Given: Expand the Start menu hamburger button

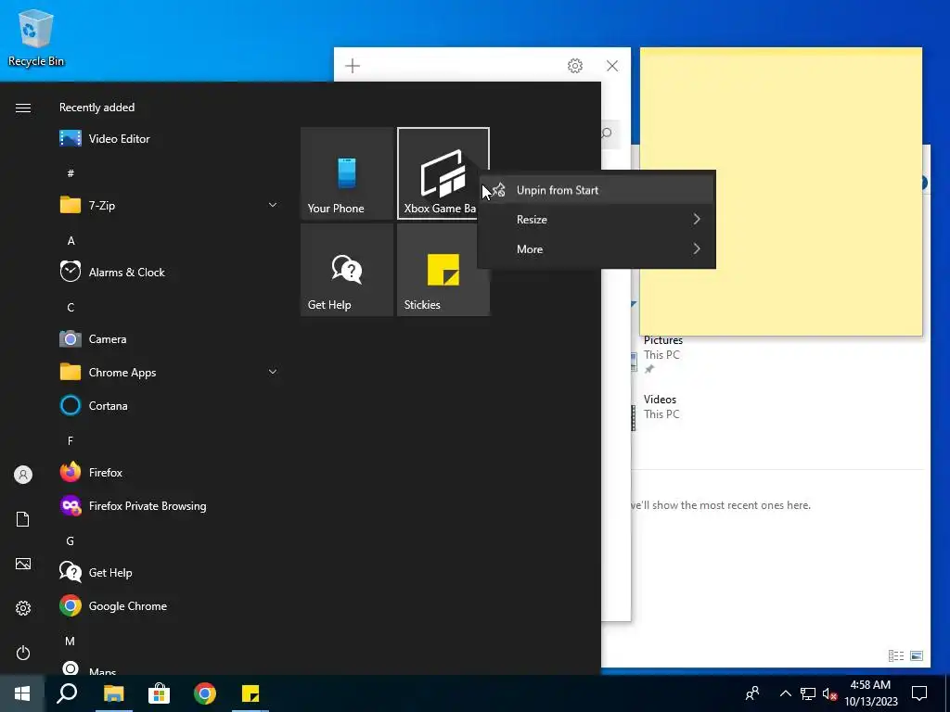Looking at the screenshot, I should tap(23, 108).
